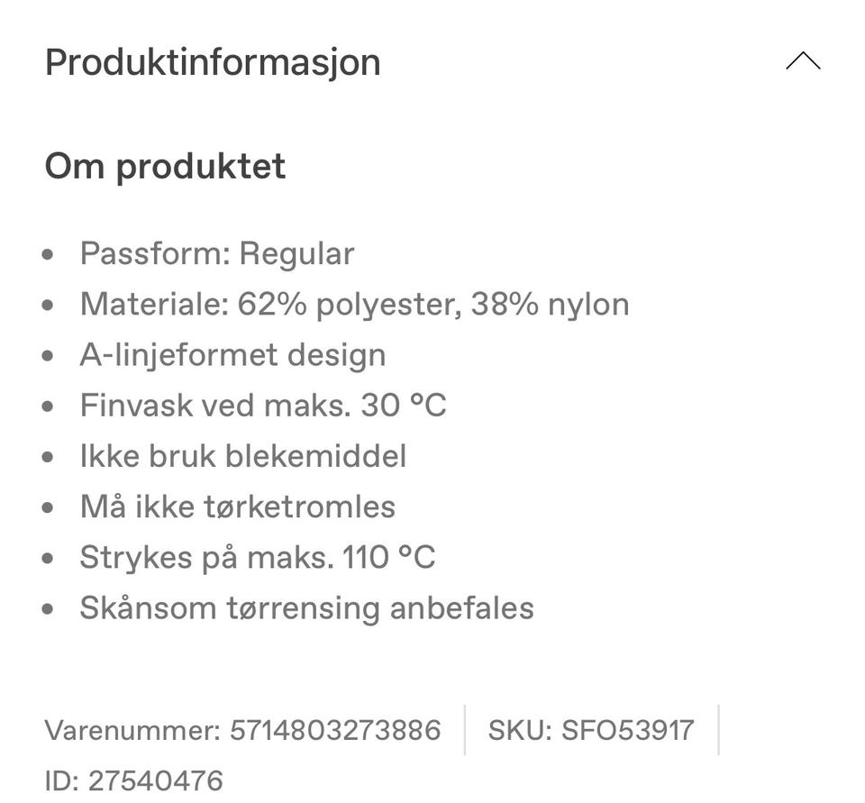Click the Om produktet subheading

(x=165, y=167)
